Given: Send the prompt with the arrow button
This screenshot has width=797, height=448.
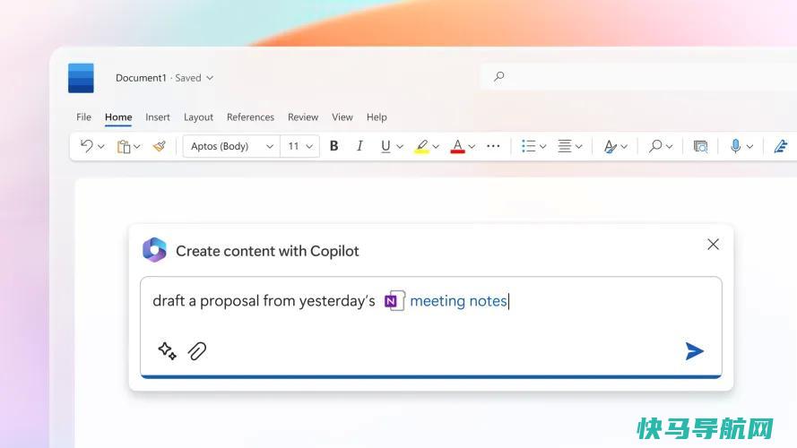Looking at the screenshot, I should pos(694,351).
